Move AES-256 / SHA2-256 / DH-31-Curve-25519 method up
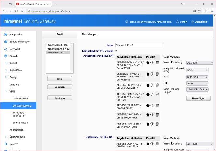Viewport: 216px width, 151px height. 148,85
